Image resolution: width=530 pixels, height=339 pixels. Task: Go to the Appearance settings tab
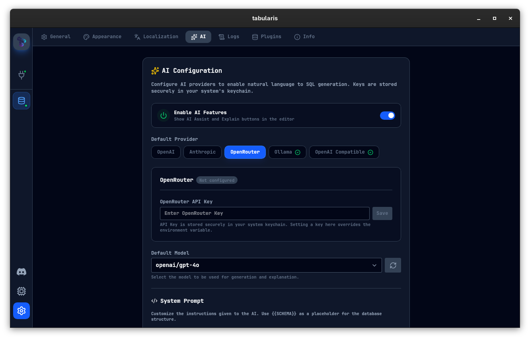(x=102, y=37)
